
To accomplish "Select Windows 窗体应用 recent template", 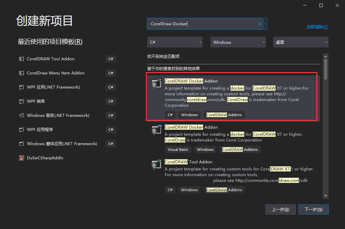I will [62, 144].
